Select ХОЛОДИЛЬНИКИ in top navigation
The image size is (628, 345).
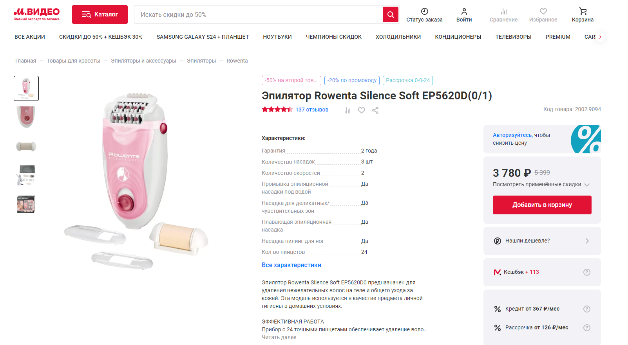[x=398, y=37]
